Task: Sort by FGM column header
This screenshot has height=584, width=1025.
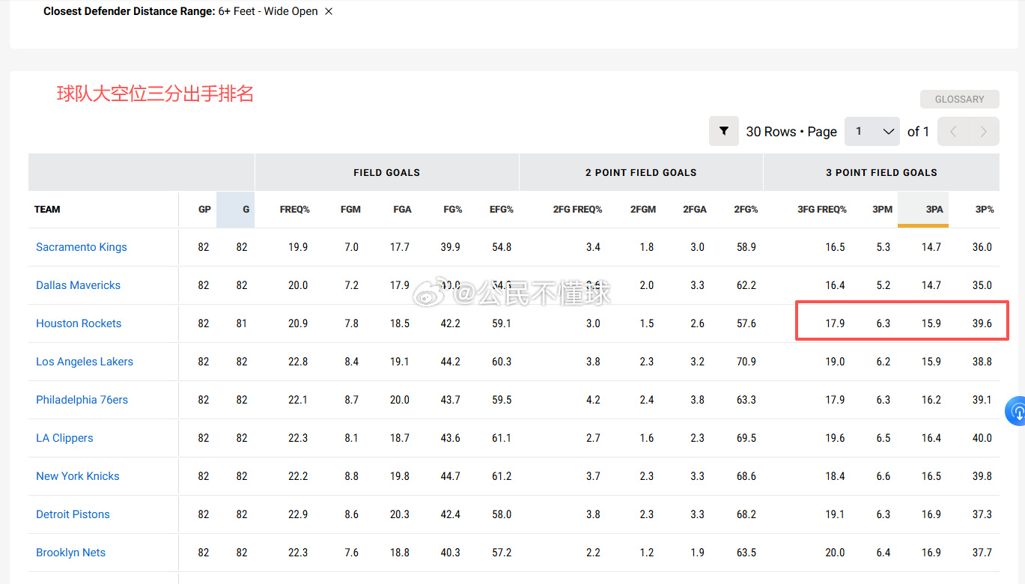Action: point(350,210)
